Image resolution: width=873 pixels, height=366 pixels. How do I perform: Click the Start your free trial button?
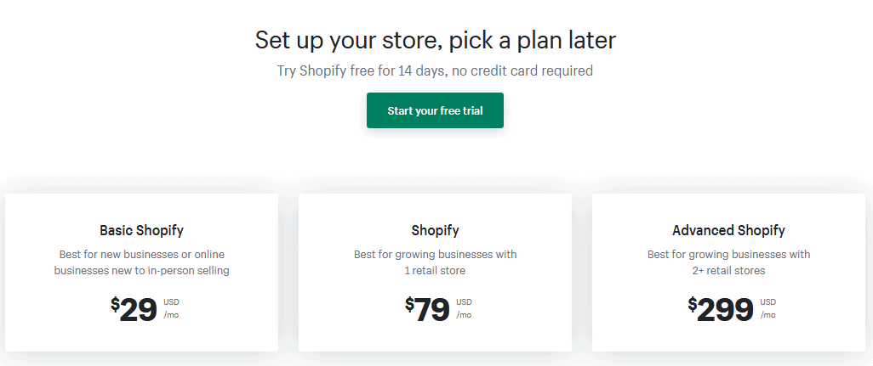pyautogui.click(x=435, y=111)
